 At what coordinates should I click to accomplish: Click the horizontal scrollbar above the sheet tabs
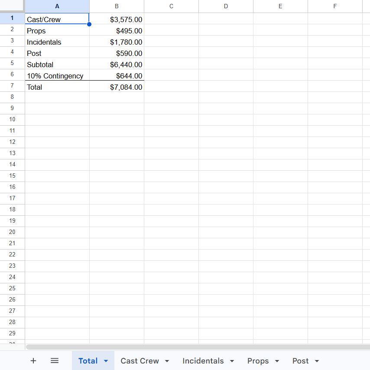pyautogui.click(x=195, y=346)
